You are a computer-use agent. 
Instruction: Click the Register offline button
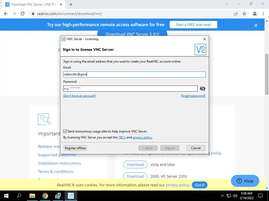pos(75,148)
